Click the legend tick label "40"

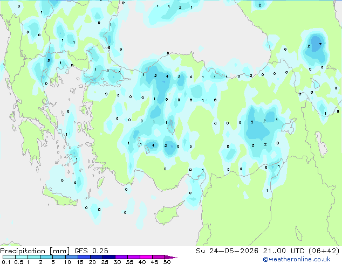coord(142,262)
